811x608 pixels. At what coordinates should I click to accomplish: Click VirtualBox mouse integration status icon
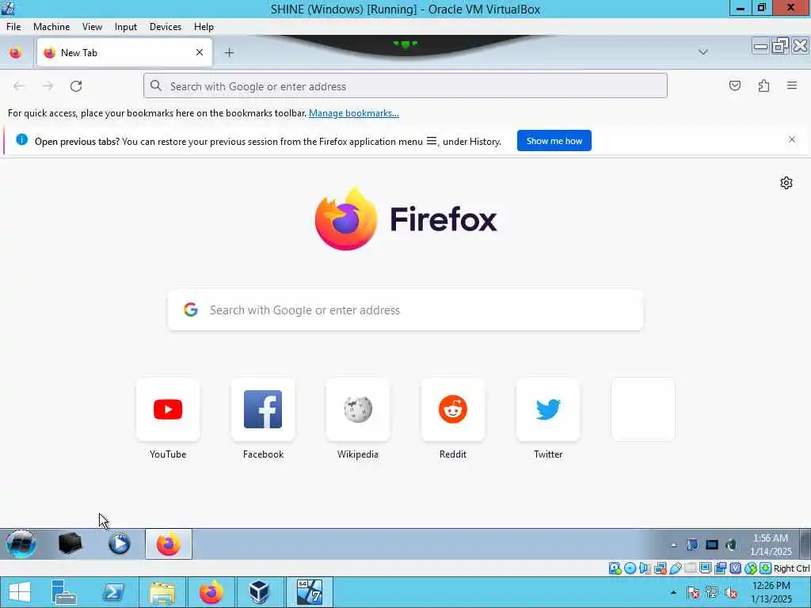coord(751,568)
